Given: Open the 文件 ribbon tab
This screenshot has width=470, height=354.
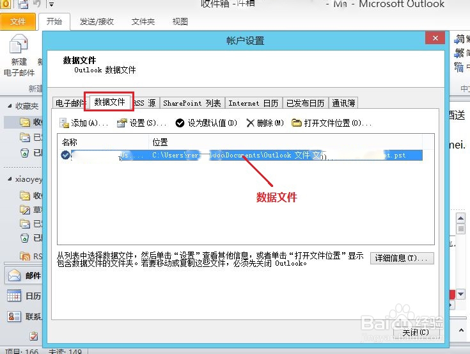Looking at the screenshot, I should coord(18,22).
